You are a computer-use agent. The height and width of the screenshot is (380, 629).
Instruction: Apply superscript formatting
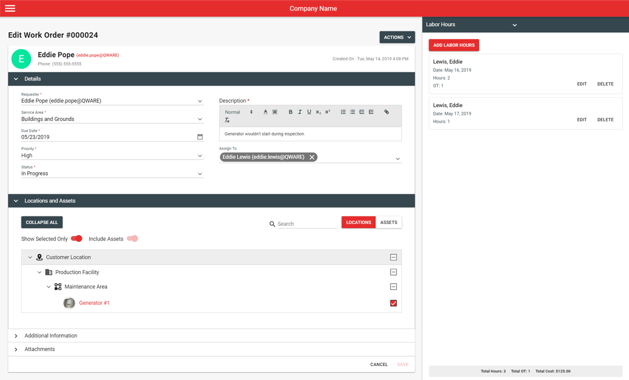(x=328, y=112)
